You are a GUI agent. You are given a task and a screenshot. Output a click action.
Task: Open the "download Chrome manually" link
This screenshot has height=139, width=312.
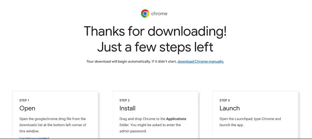click(201, 62)
